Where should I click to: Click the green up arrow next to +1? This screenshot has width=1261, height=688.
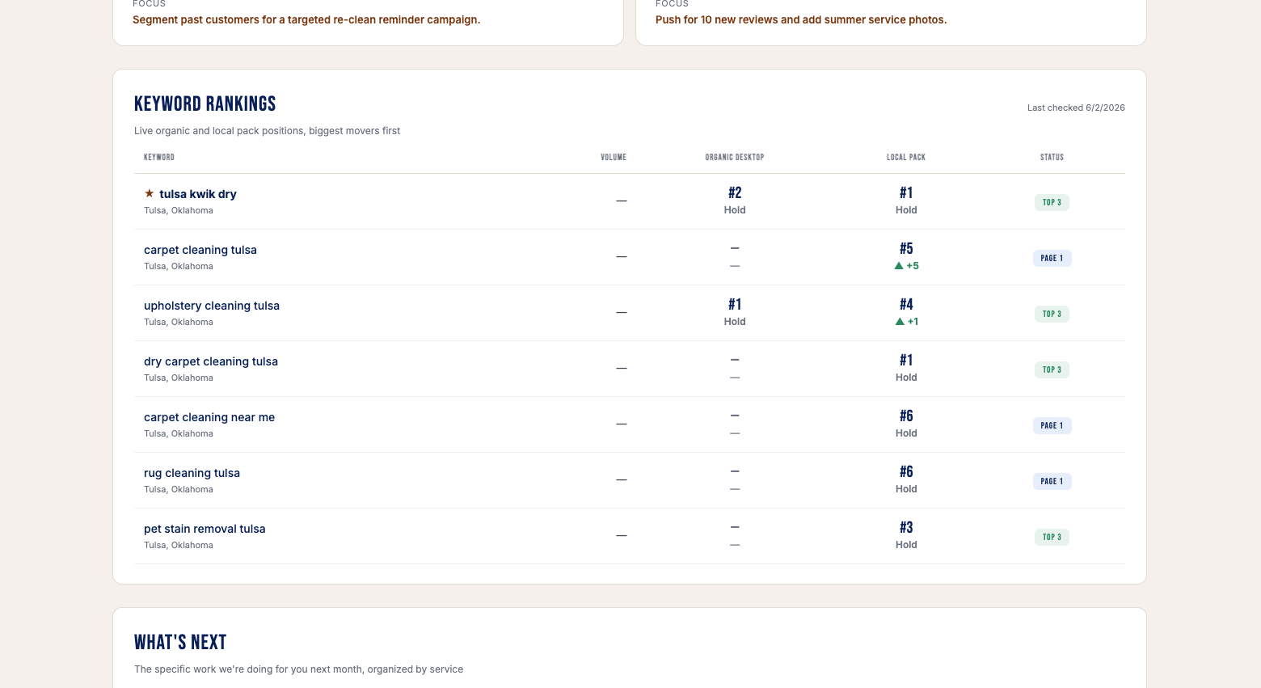[x=900, y=321]
